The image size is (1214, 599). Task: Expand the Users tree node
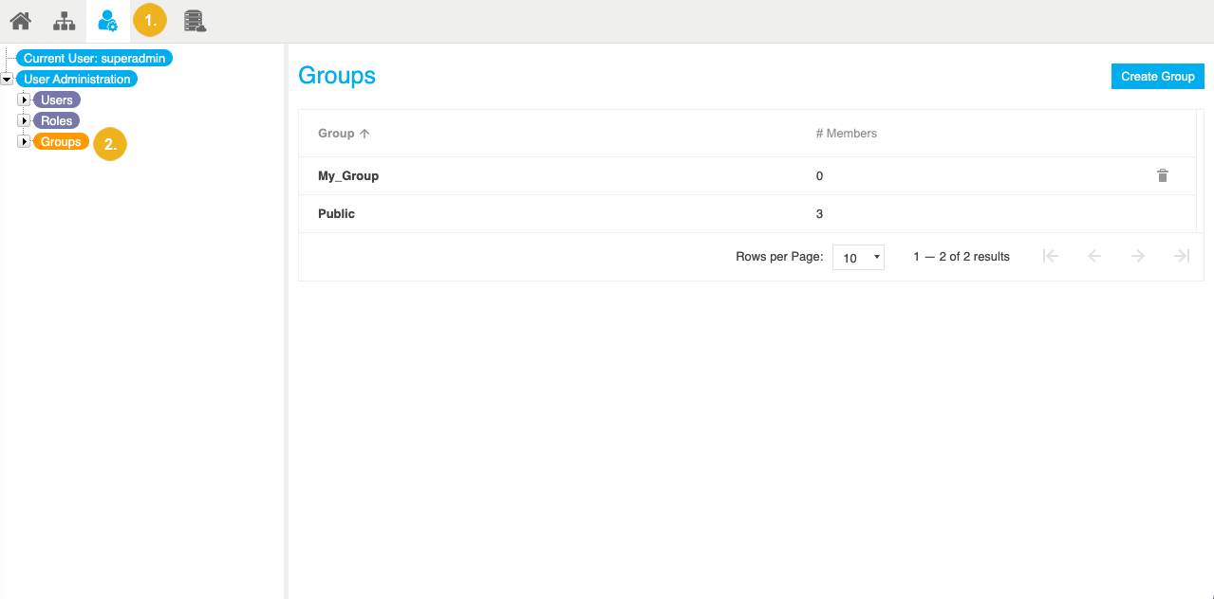click(x=23, y=100)
